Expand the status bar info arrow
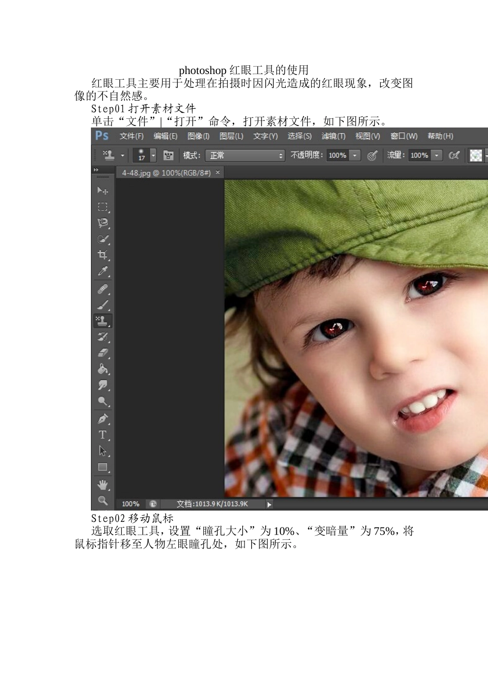Screen dimensions: 488x691 pyautogui.click(x=269, y=504)
